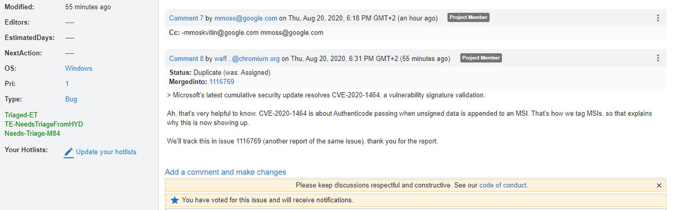Dismiss the code of conduct notice
Image resolution: width=673 pixels, height=210 pixels.
pyautogui.click(x=659, y=185)
